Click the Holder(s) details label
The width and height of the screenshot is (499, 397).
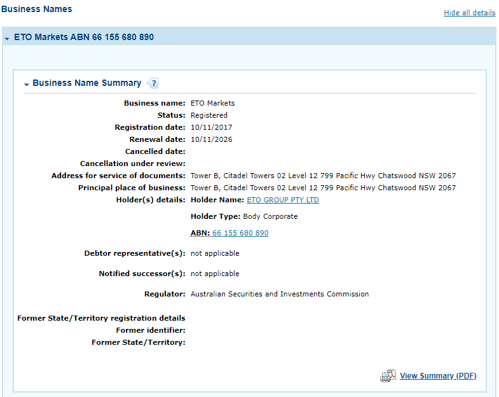[151, 200]
